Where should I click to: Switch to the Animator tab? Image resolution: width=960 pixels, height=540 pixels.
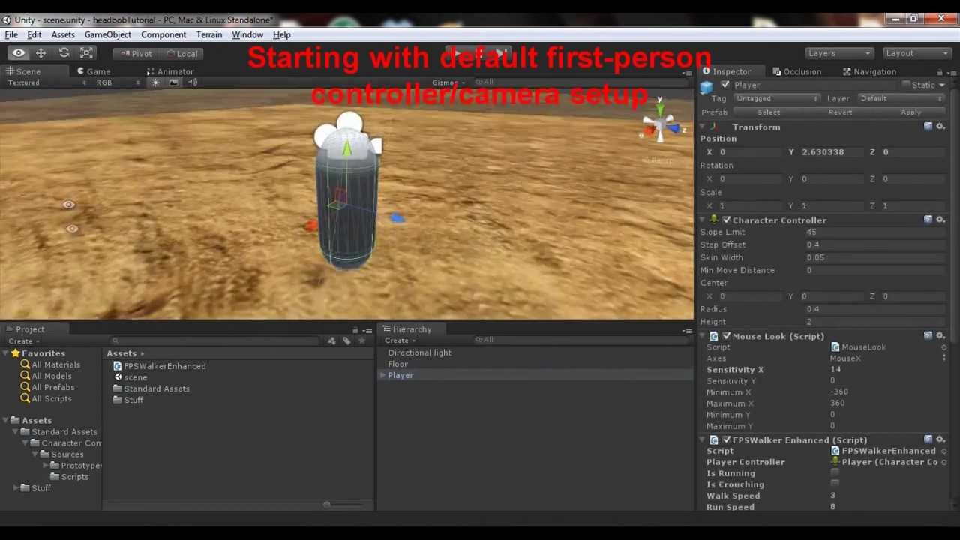[170, 71]
